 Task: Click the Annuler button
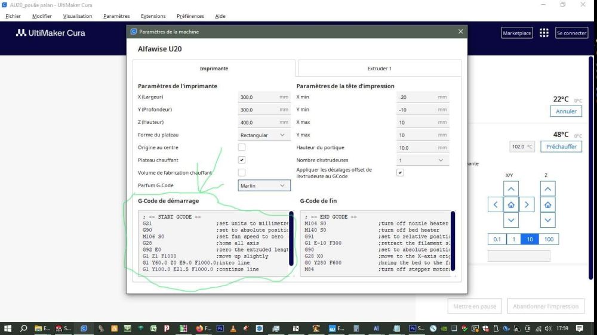(x=566, y=111)
